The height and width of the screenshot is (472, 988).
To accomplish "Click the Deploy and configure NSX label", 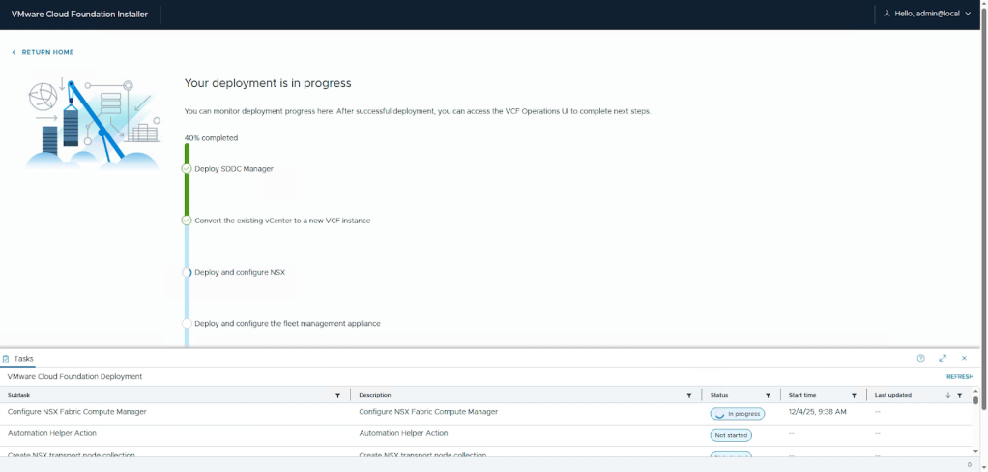I will tap(240, 272).
